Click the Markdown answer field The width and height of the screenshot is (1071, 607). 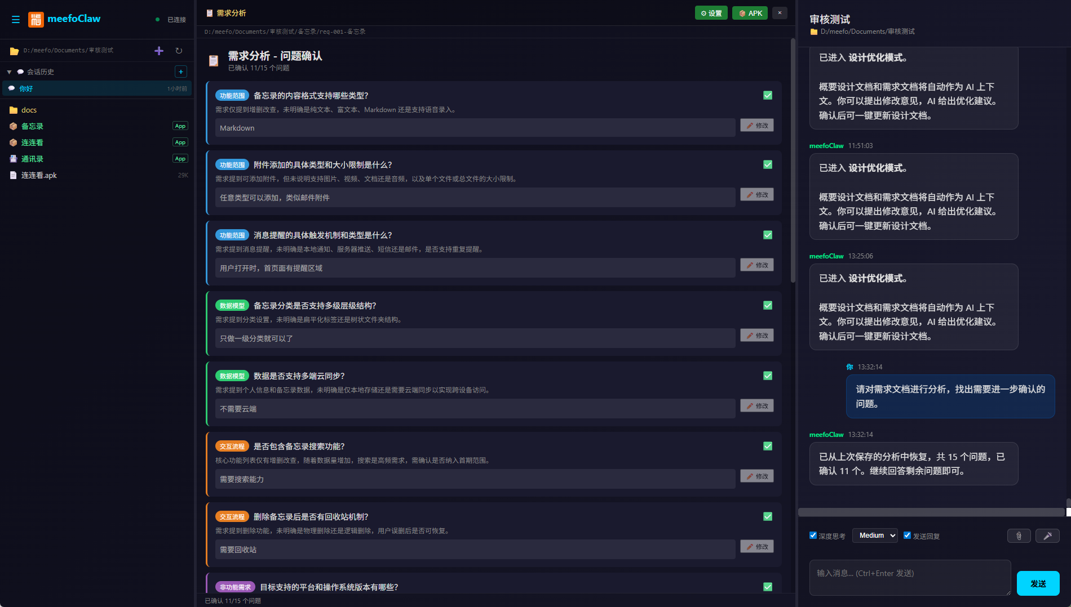475,128
